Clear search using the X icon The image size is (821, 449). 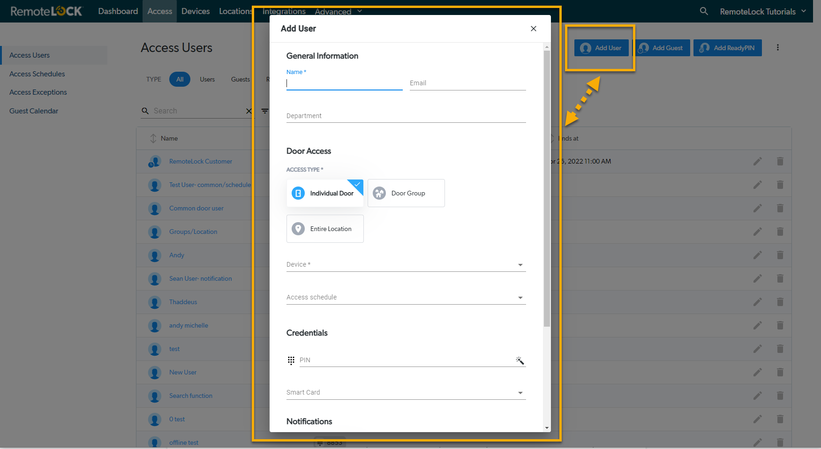pos(249,111)
